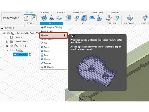Image resolution: width=149 pixels, height=112 pixels.
Task: Open the SETUP dropdown menu
Action: (30, 23)
